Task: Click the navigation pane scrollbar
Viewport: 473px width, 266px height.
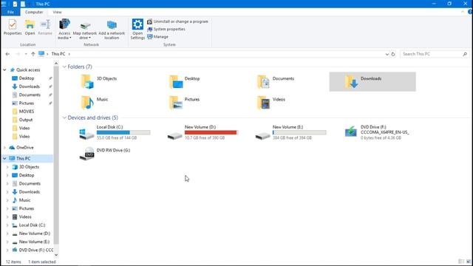Action: point(56,155)
